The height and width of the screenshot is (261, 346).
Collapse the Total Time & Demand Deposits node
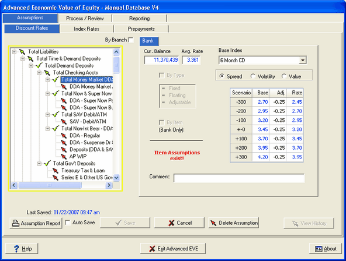pos(23,59)
